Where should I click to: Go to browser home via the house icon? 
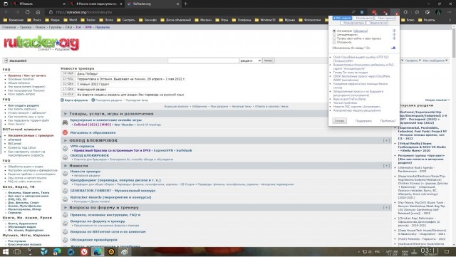38,12
